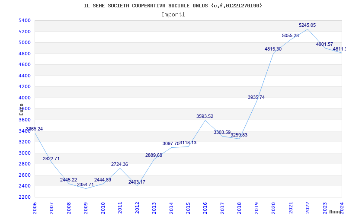Click the 3303.59 value label
Screen dimensions: 346x216
click(x=222, y=133)
